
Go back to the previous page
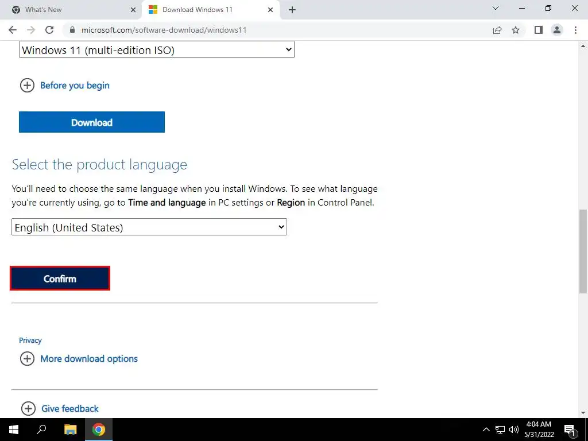[x=13, y=30]
